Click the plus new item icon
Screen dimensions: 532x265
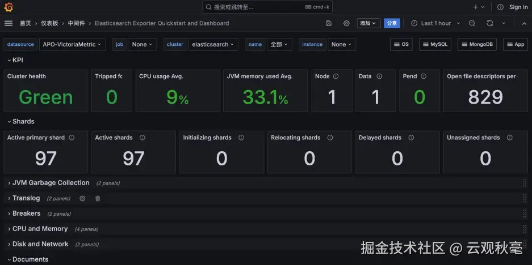point(476,7)
